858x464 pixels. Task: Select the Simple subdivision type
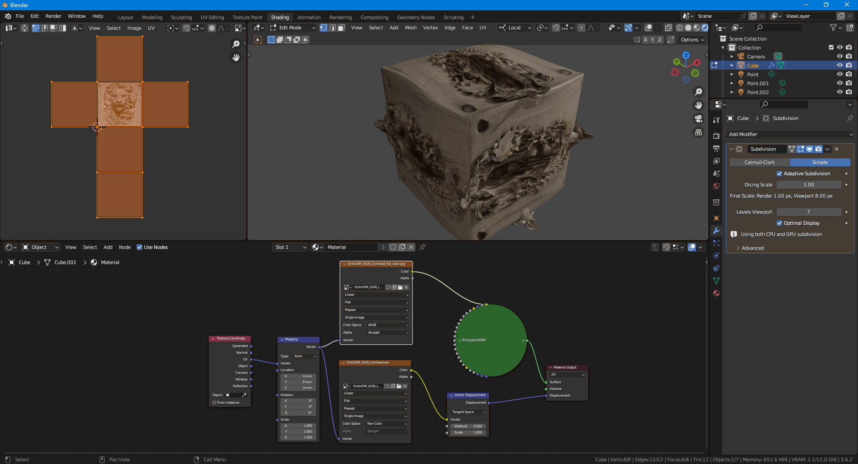coord(820,162)
